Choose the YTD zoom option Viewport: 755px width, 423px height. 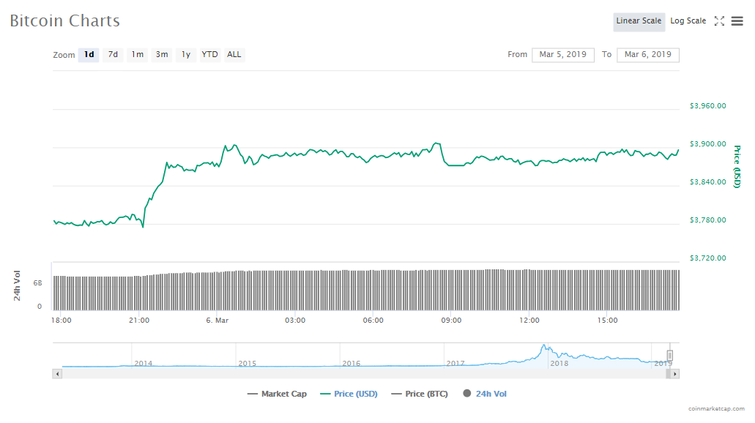click(209, 55)
